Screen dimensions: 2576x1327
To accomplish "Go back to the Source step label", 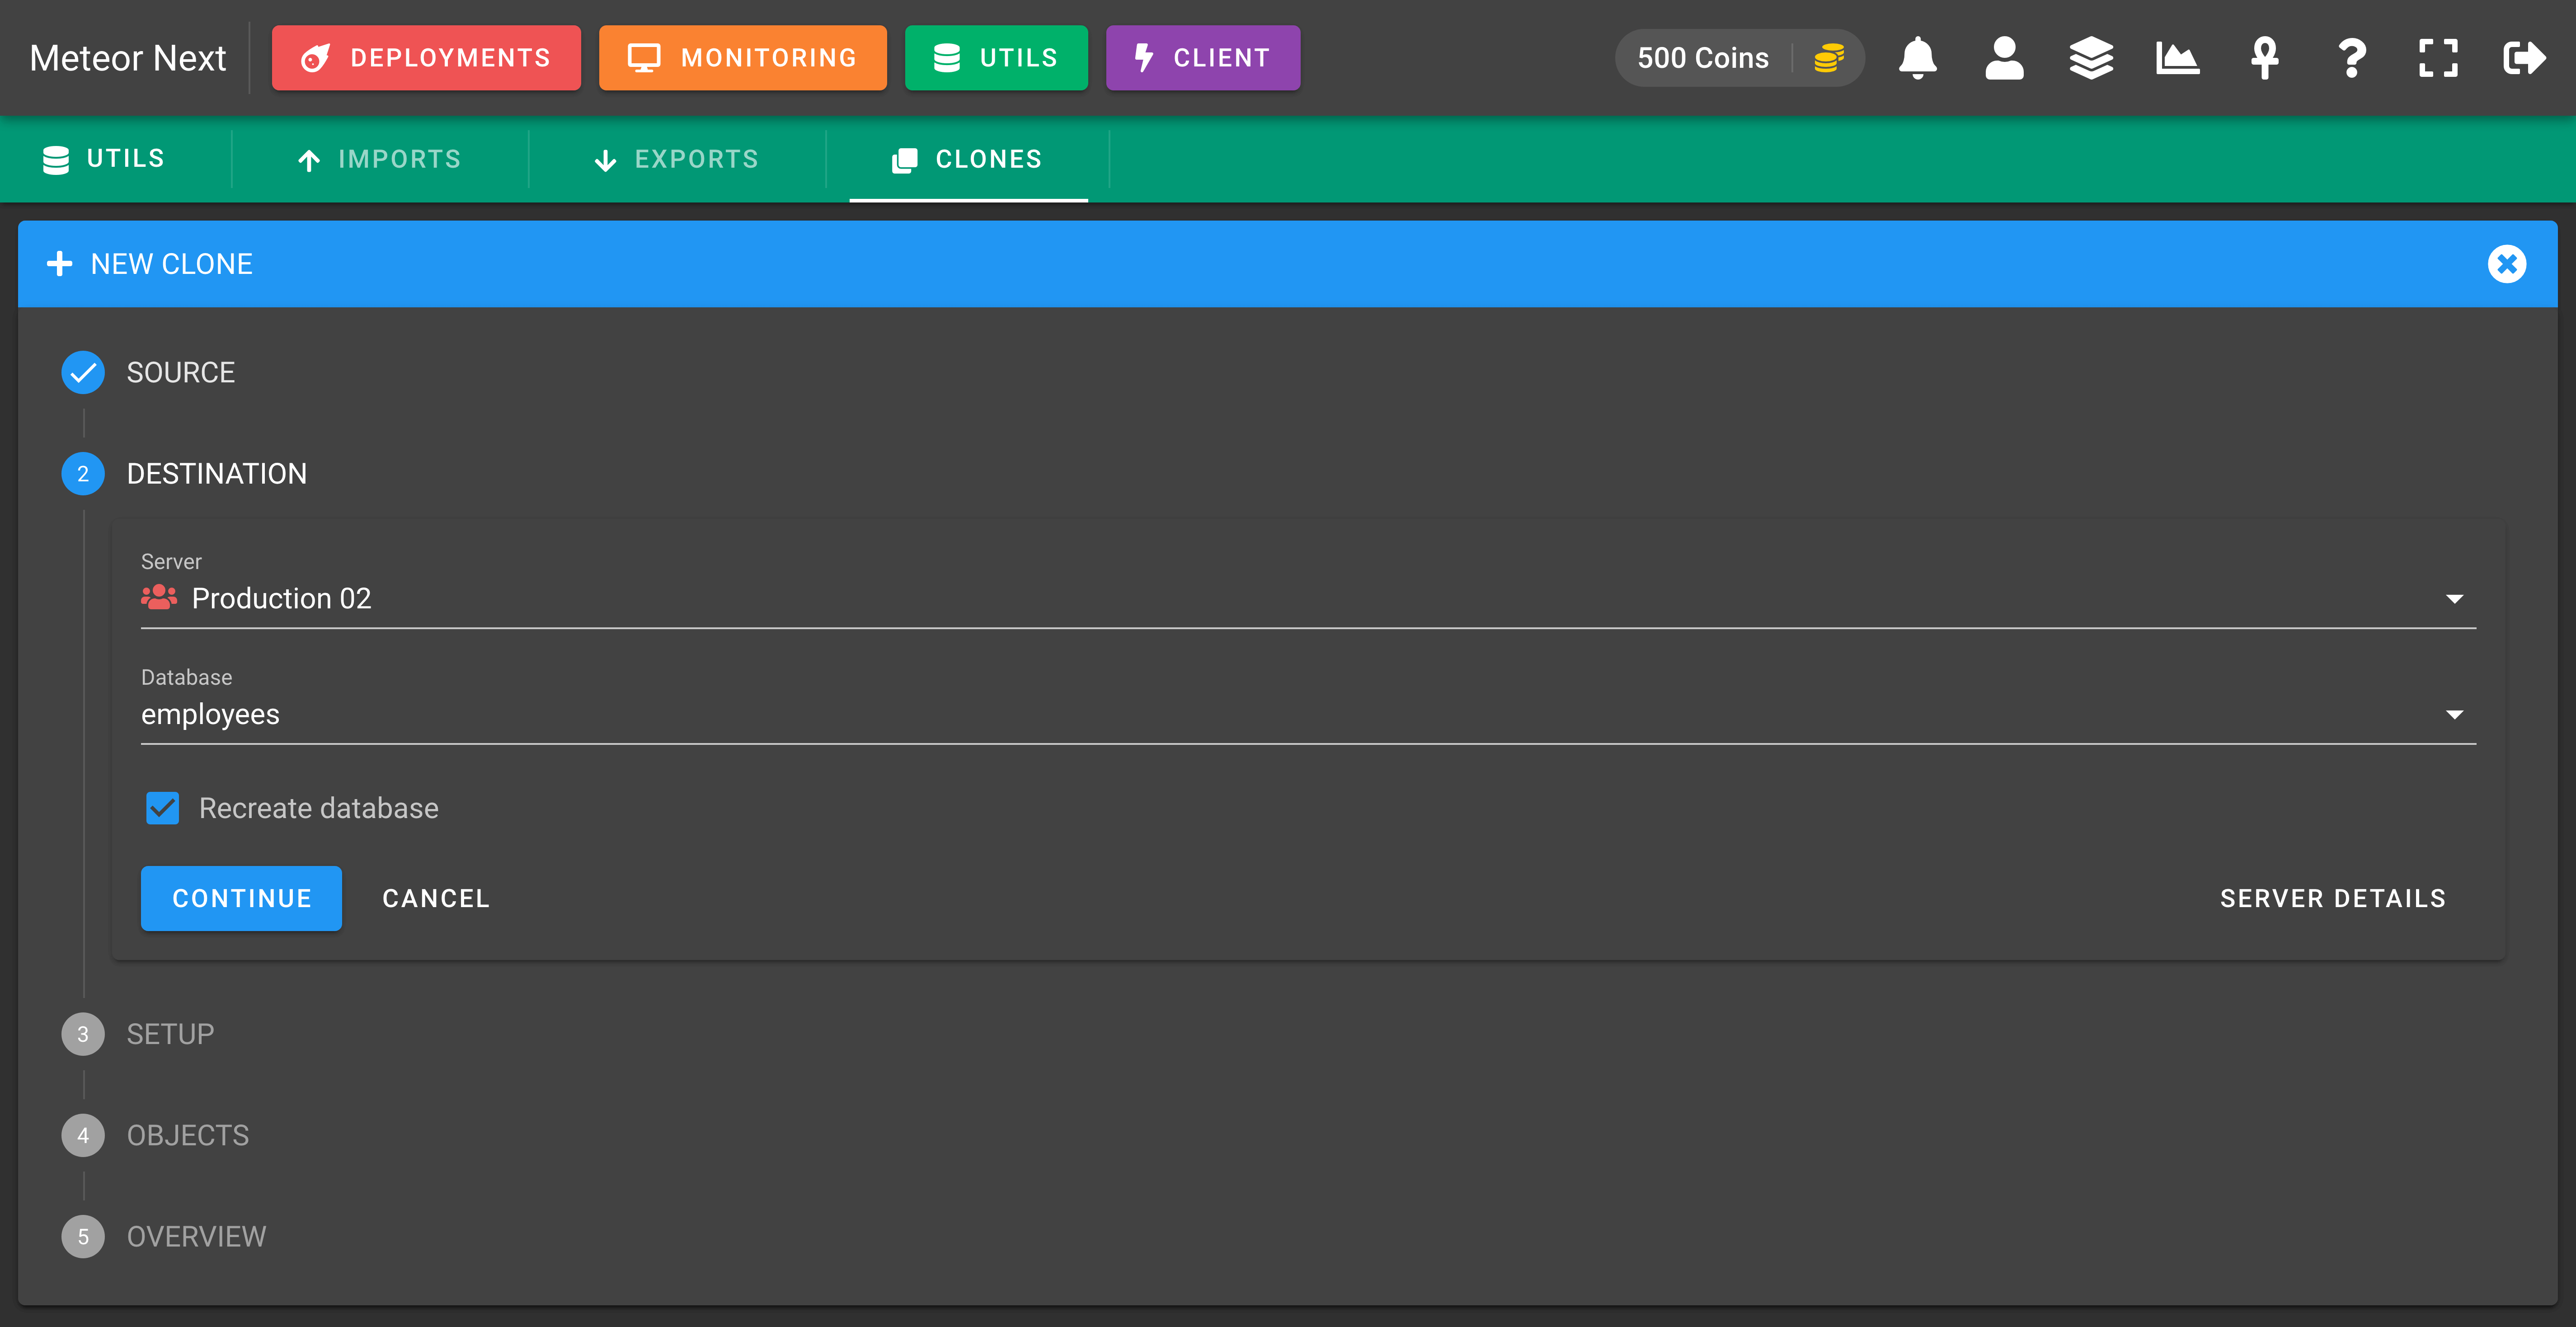I will (181, 373).
